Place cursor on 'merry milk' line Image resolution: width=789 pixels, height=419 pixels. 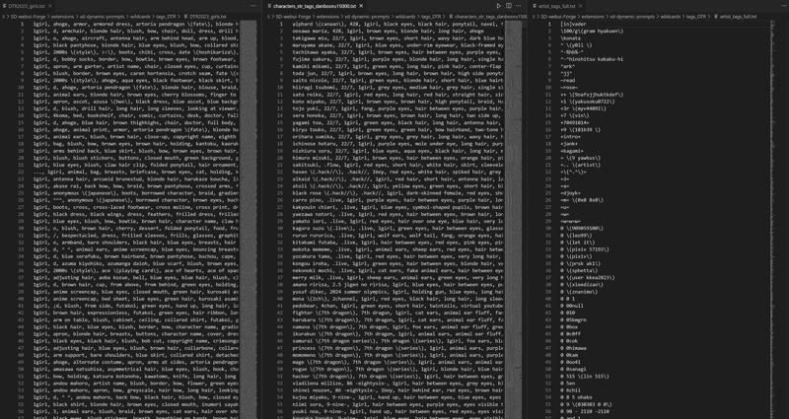click(x=398, y=277)
